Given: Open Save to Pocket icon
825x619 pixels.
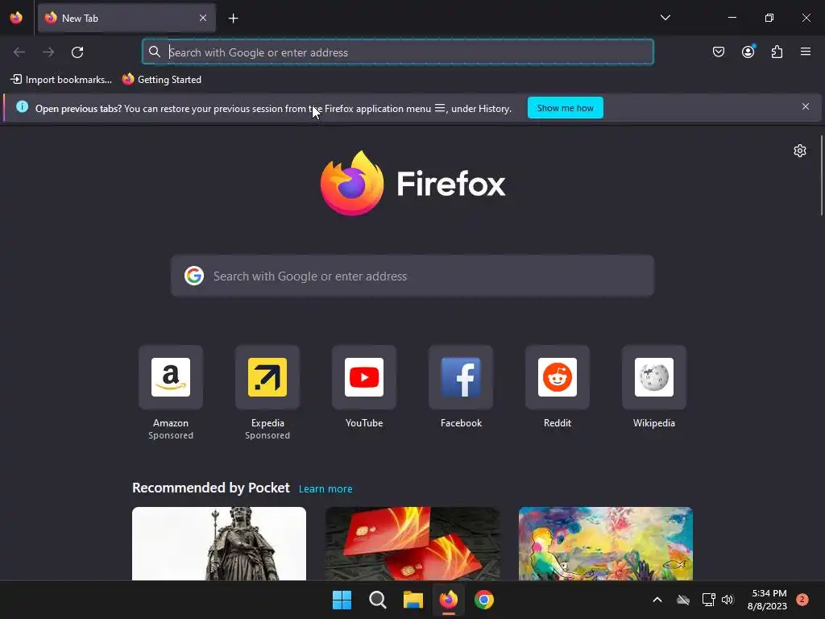Looking at the screenshot, I should 718,52.
